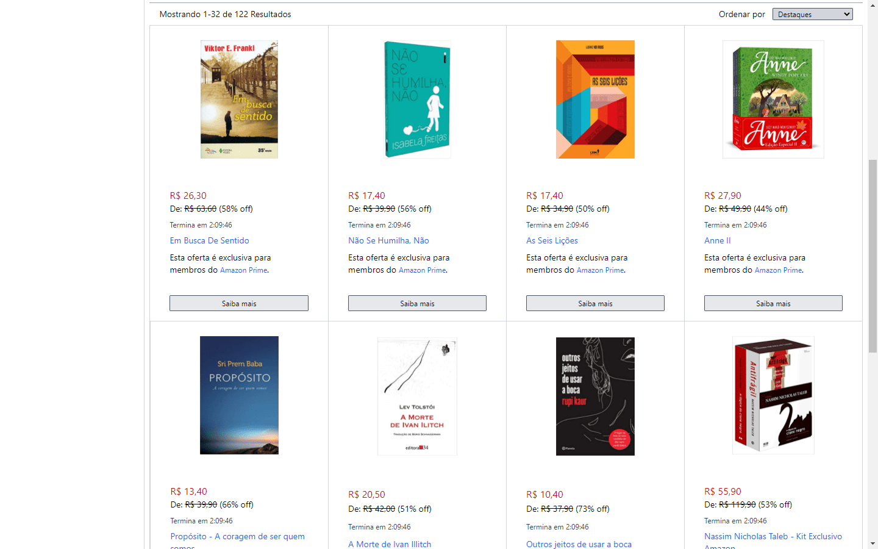Open A Morte de Ivan Ilitch cover

tap(417, 396)
